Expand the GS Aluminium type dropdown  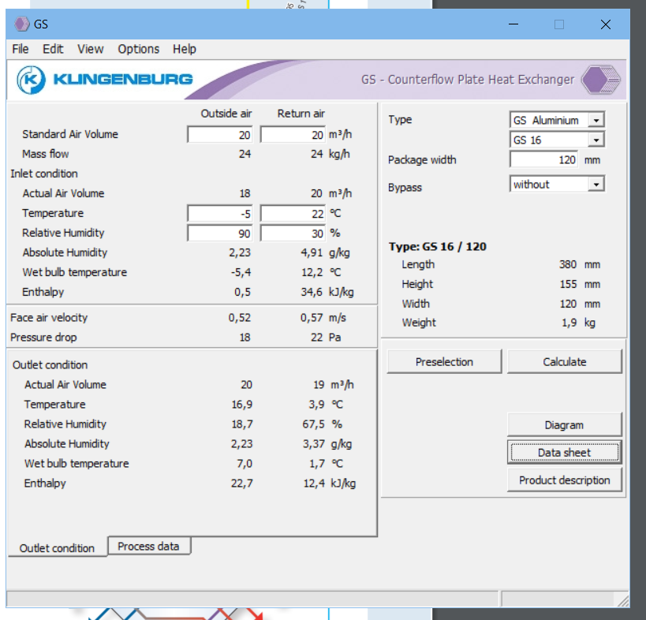point(596,121)
